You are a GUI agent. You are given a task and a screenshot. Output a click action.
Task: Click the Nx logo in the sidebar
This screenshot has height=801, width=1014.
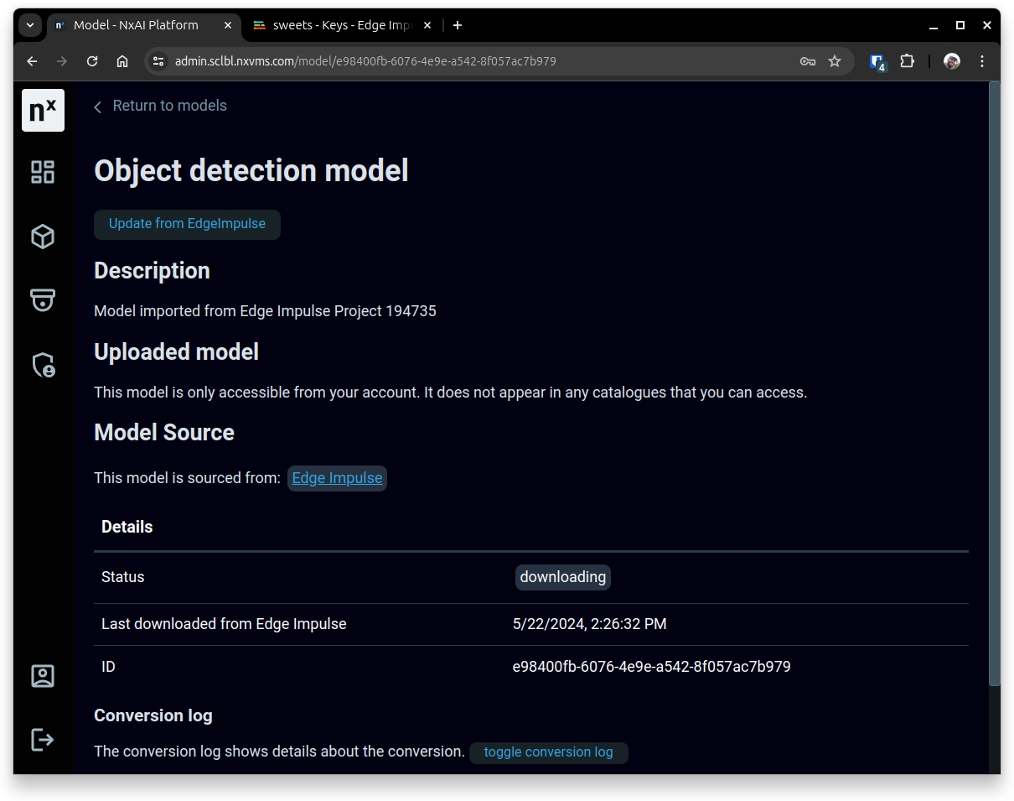(43, 110)
